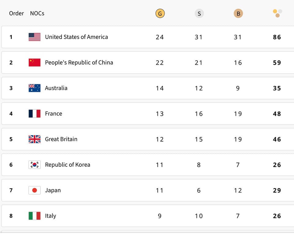Image resolution: width=294 pixels, height=234 pixels.
Task: Select the Great Britain row name
Action: click(x=61, y=139)
